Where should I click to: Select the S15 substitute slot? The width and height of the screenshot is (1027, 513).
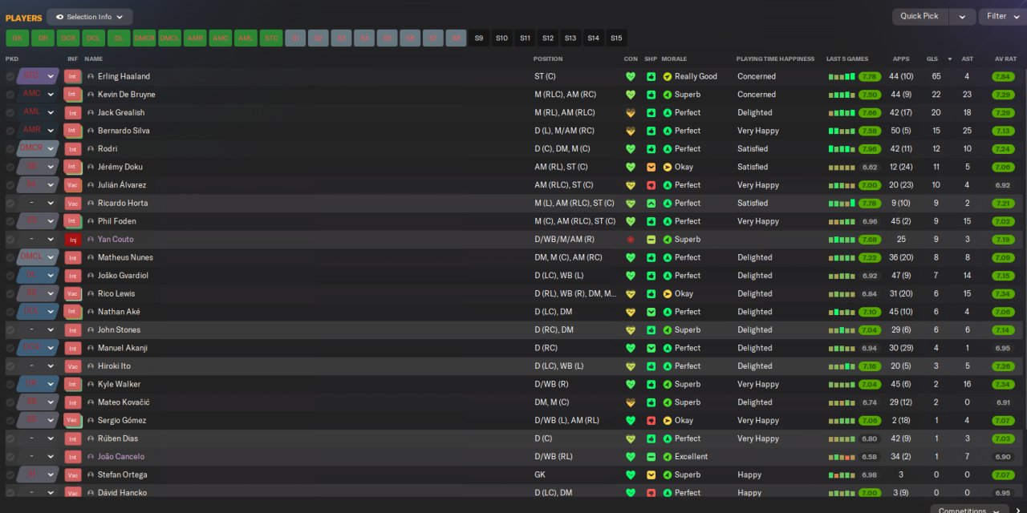coord(616,38)
